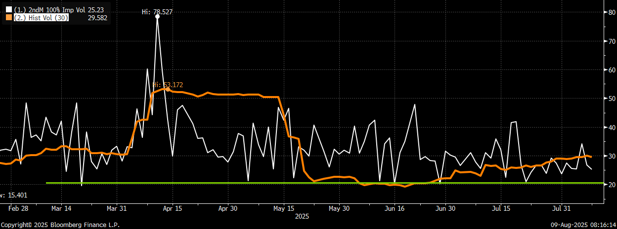Click the white peak marker dot
Viewport: 617px width, 229px height.
coord(157,17)
